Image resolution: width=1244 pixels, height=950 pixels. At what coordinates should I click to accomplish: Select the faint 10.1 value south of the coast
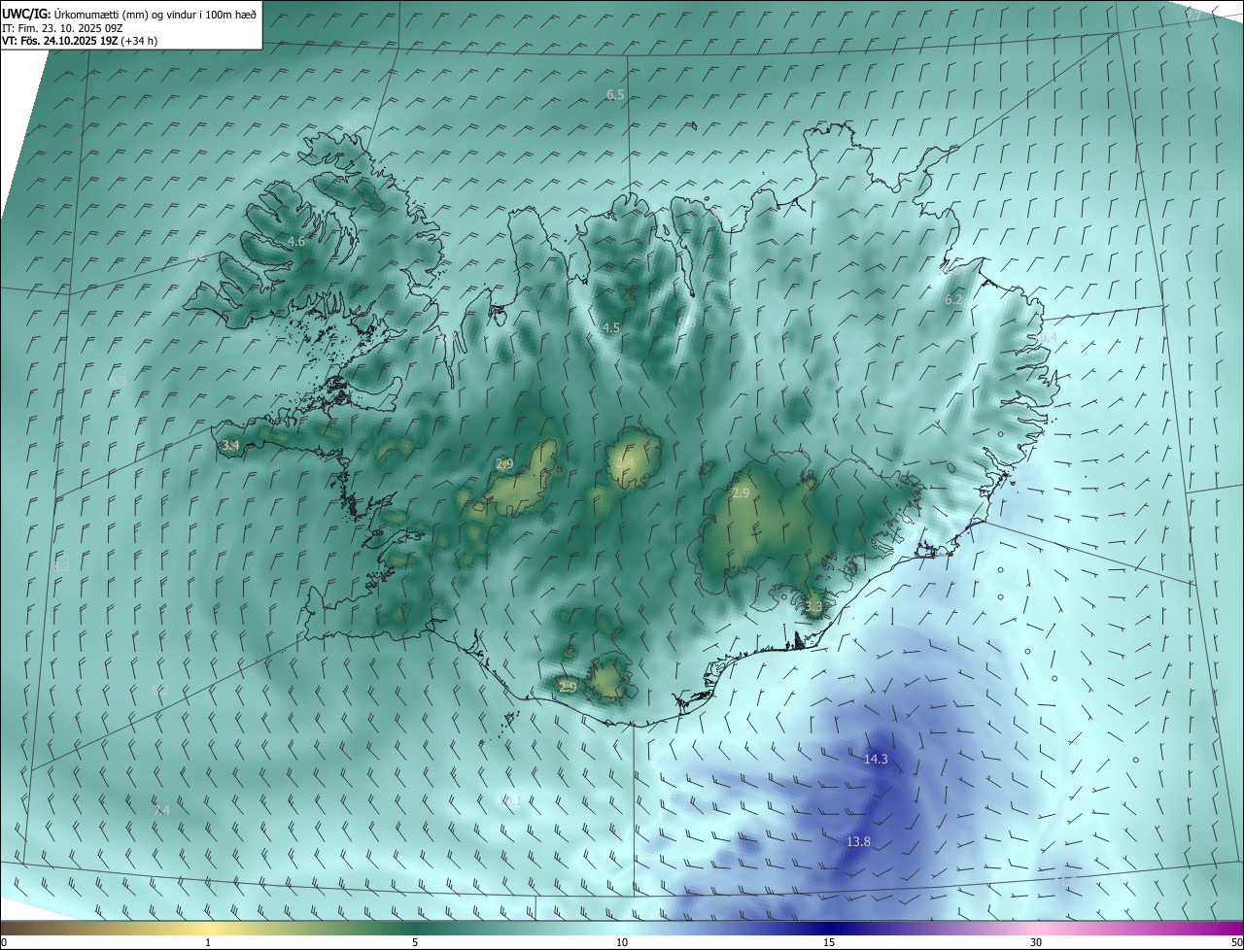pyautogui.click(x=510, y=801)
